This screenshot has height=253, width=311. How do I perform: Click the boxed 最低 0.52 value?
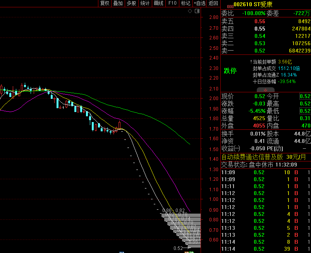pos(305,111)
